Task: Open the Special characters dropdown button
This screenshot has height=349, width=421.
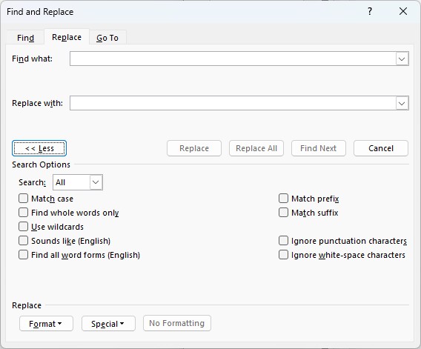Action: click(x=108, y=324)
